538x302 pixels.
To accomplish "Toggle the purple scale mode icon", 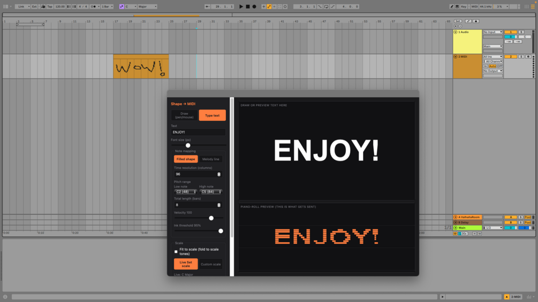I will [x=122, y=6].
